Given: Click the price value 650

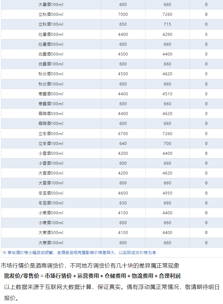Looking at the screenshot, I should pos(123,24).
